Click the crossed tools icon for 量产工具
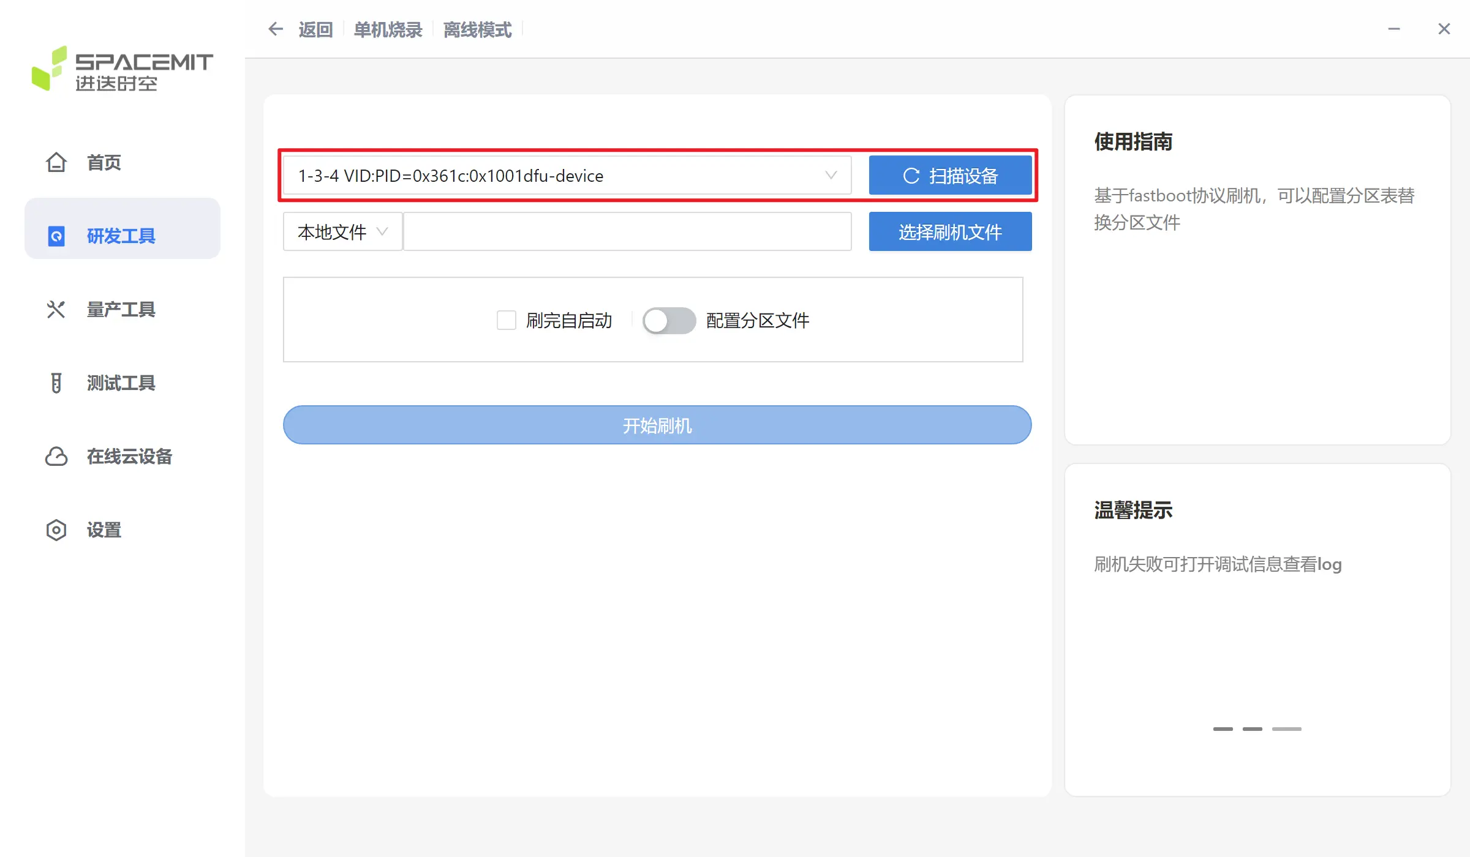 56,309
